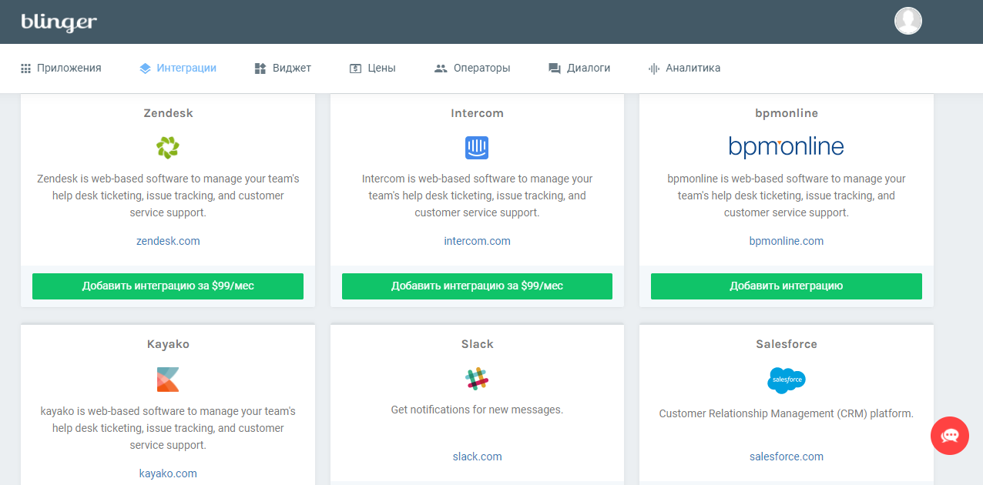Click the Виджет widgets icon
This screenshot has width=983, height=485.
pyautogui.click(x=260, y=68)
